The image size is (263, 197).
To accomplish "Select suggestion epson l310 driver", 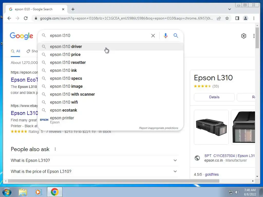I will (x=111, y=47).
